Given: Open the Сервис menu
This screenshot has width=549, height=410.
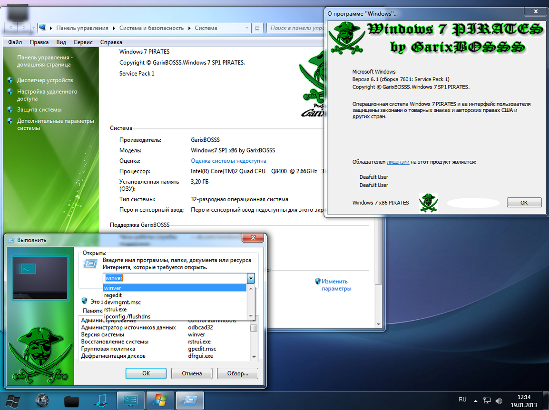Looking at the screenshot, I should 83,42.
